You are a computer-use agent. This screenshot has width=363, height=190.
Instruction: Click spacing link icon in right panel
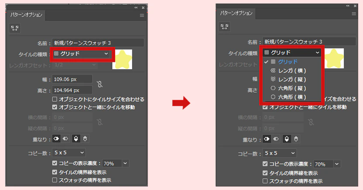point(311,122)
